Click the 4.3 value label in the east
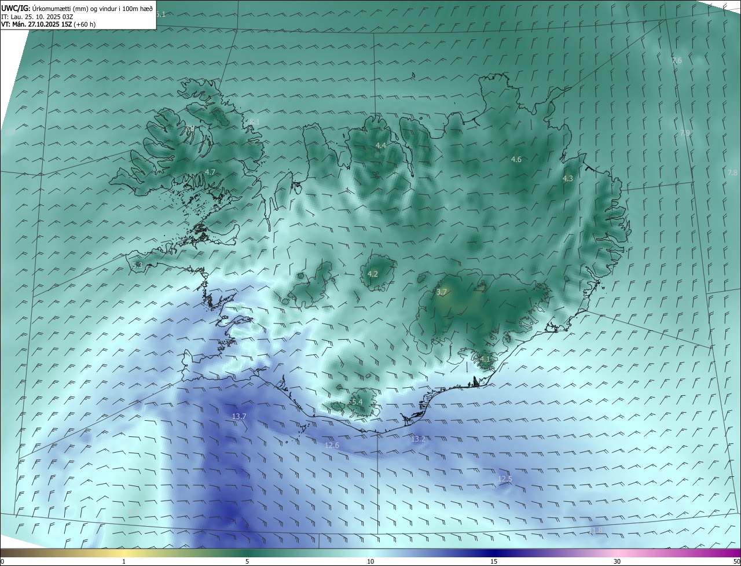This screenshot has width=741, height=566. [568, 179]
